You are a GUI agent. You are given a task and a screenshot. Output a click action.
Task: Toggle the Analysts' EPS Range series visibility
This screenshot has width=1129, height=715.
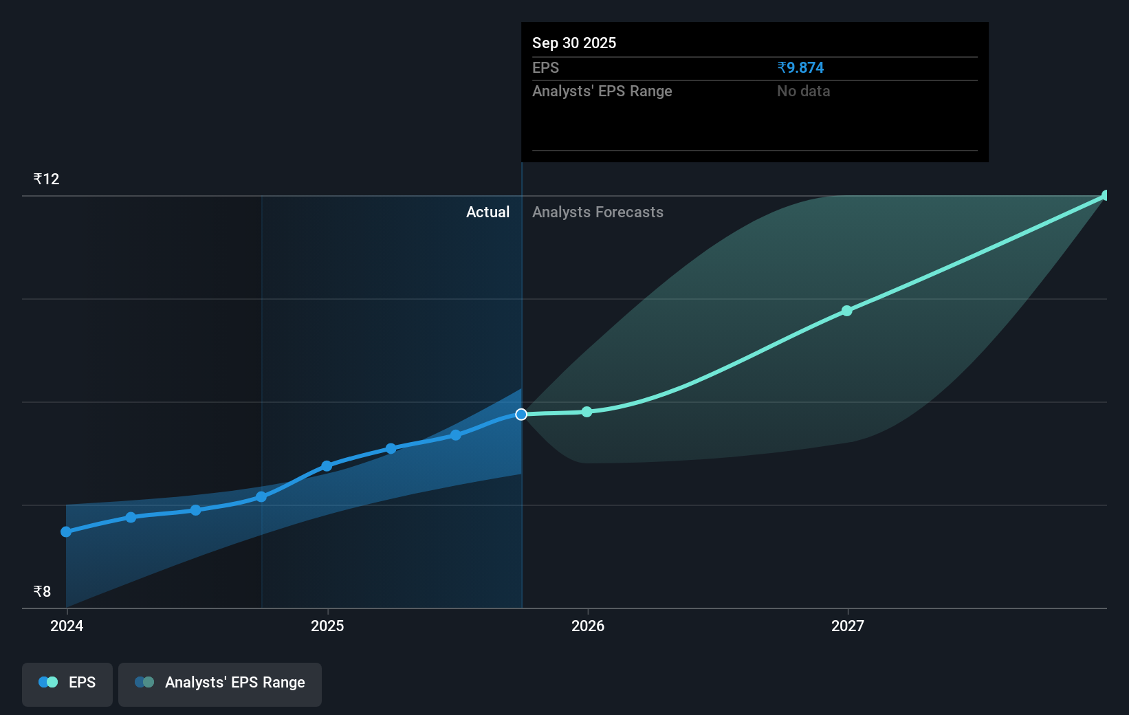click(220, 683)
